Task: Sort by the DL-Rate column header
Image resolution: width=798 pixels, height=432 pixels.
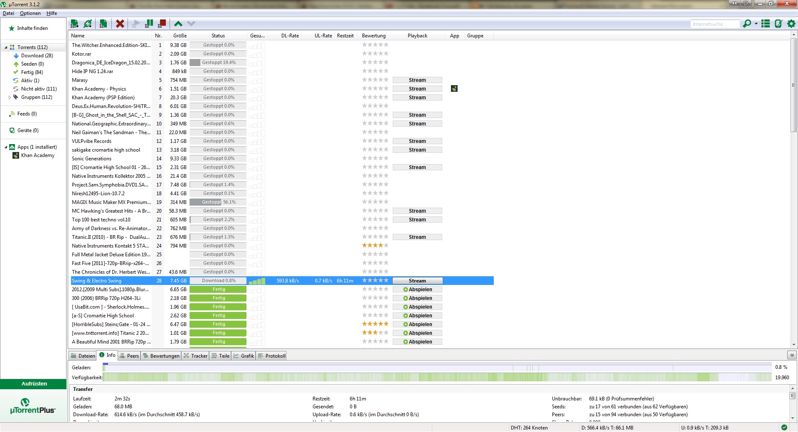Action: coord(284,36)
